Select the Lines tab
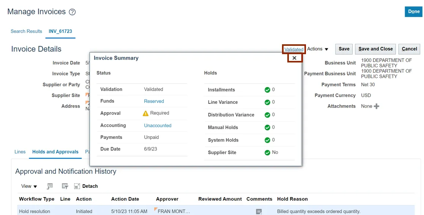The image size is (424, 215). tap(20, 152)
